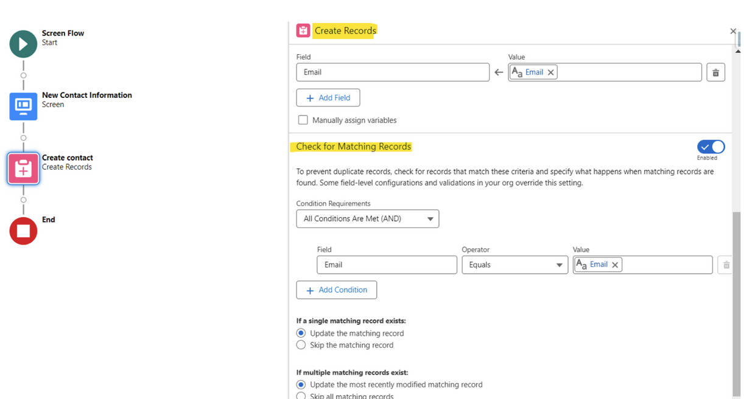Delete the Email field mapping via trash icon
Screen dimensions: 744x399
pyautogui.click(x=715, y=72)
